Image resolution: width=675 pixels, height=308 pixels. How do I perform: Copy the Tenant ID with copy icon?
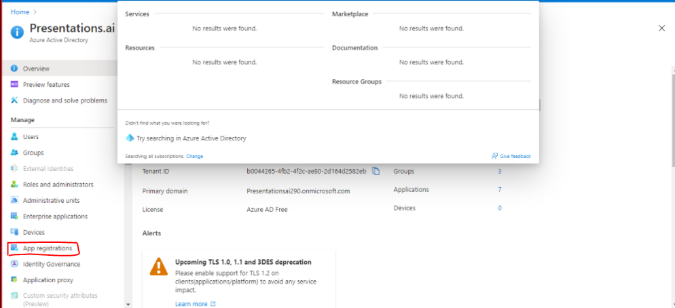click(x=376, y=171)
